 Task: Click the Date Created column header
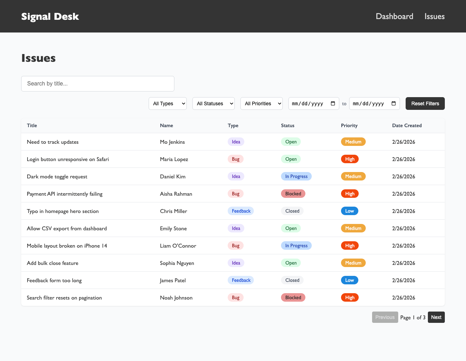(x=407, y=125)
